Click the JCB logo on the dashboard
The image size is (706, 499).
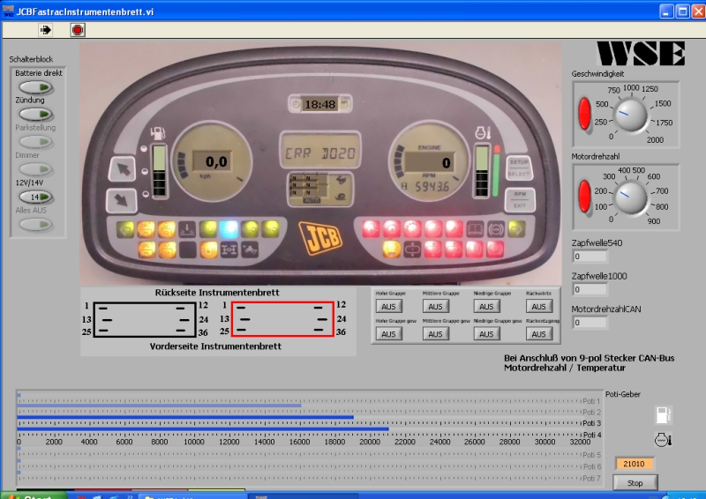click(320, 237)
